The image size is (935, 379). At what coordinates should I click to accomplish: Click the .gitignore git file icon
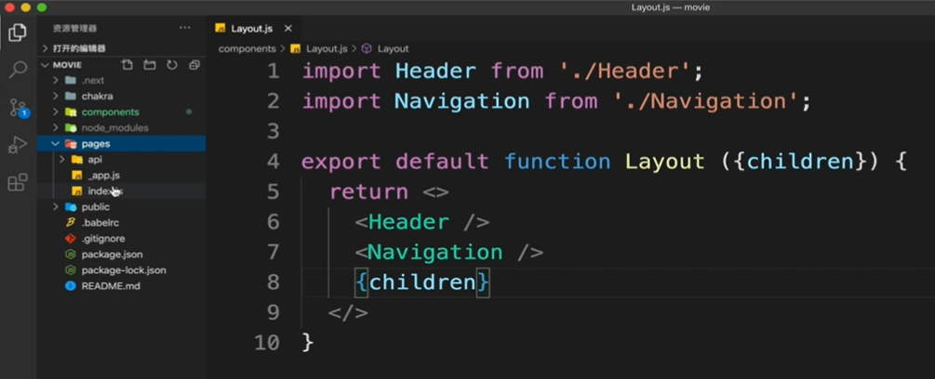(x=71, y=239)
